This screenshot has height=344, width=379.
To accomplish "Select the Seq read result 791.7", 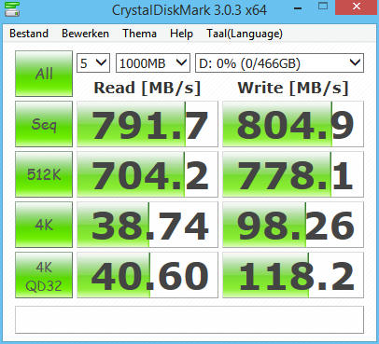I will (147, 124).
